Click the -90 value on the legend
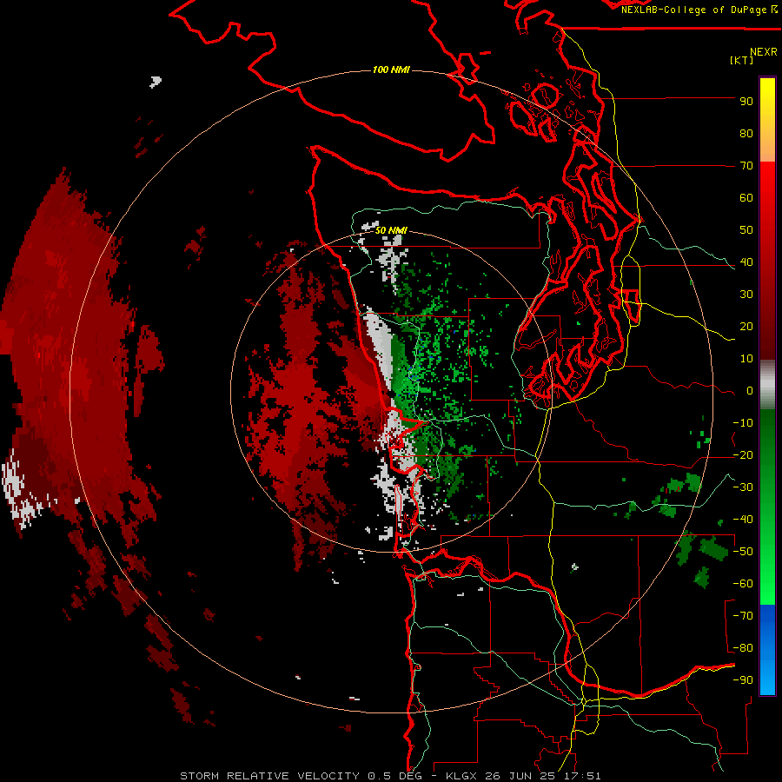 point(743,680)
